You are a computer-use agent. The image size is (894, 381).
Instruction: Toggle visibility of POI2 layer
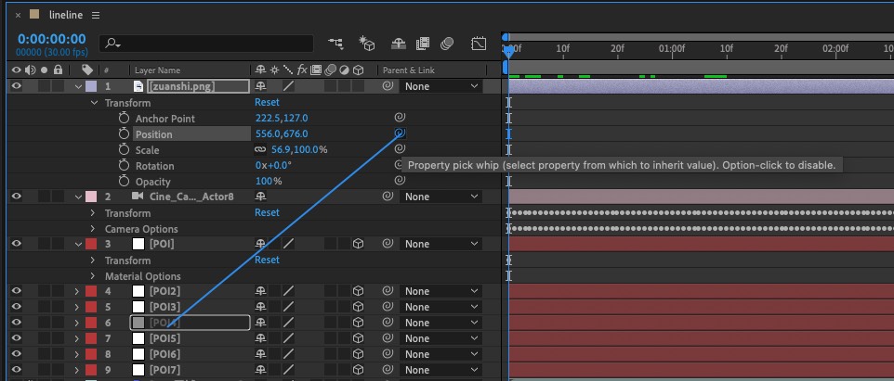point(16,291)
